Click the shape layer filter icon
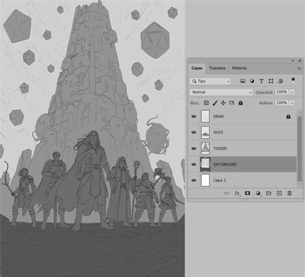 271,81
